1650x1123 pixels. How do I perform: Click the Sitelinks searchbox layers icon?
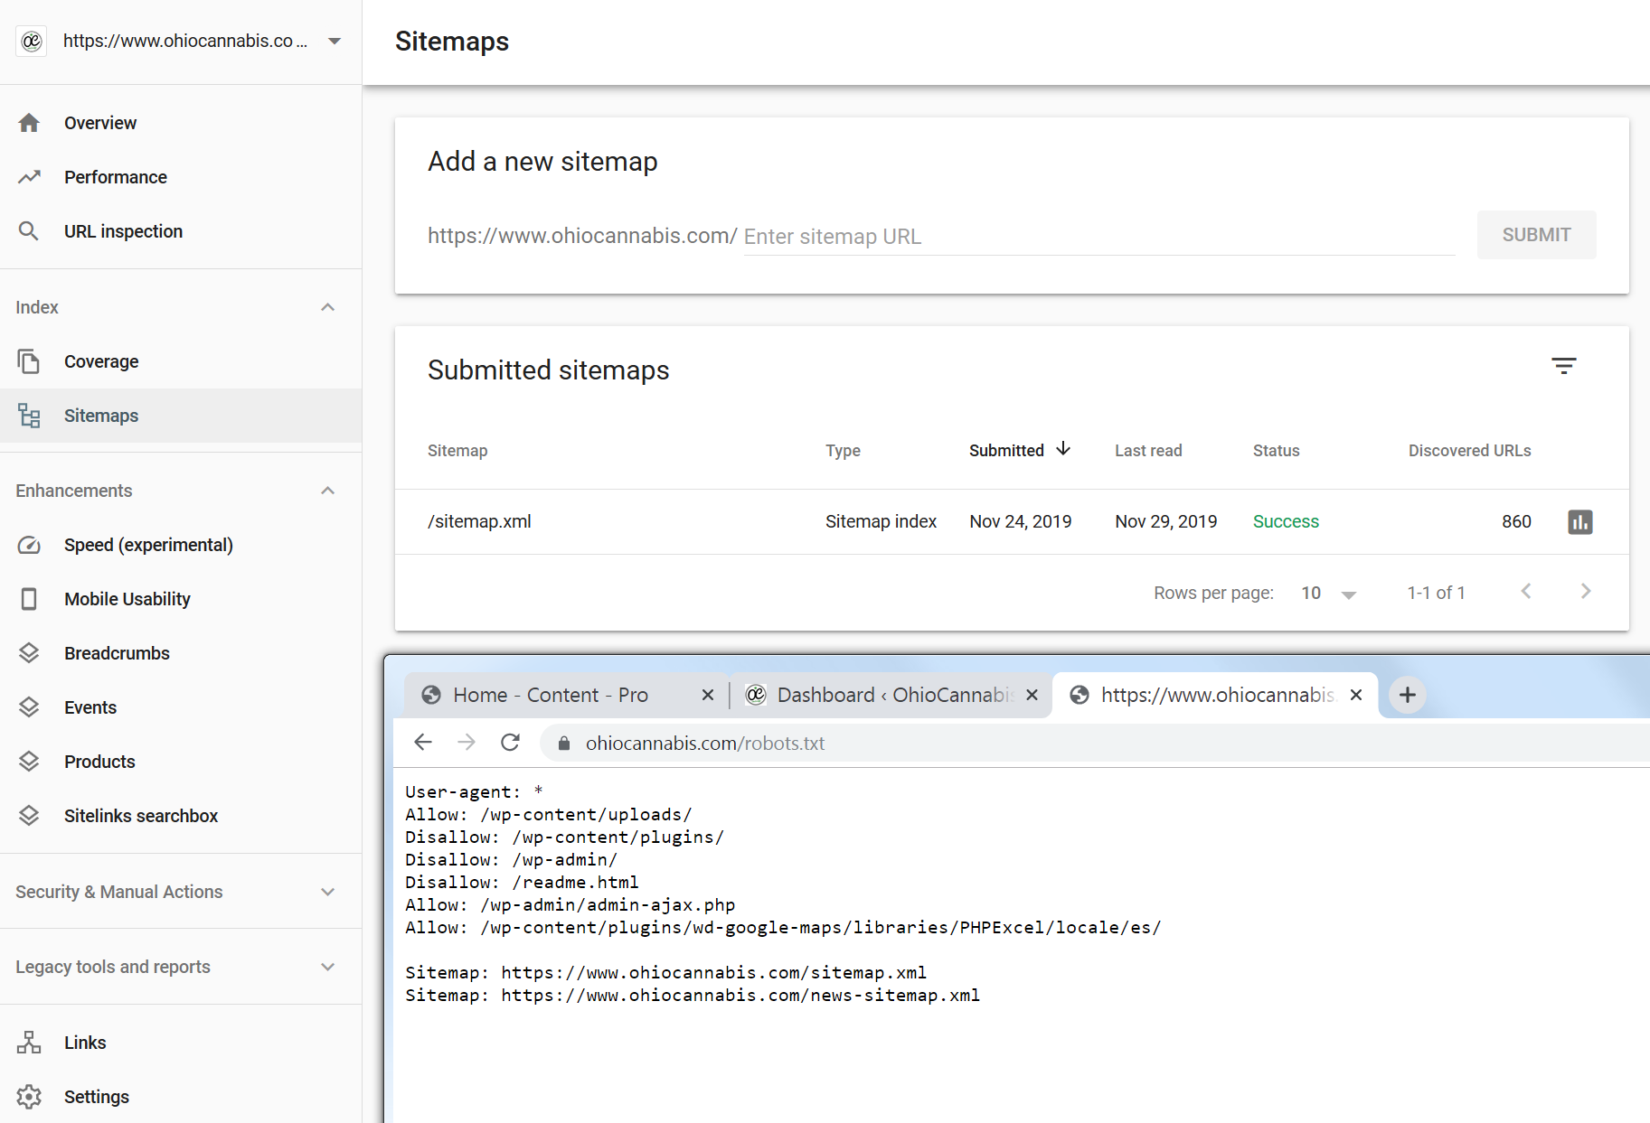[29, 816]
